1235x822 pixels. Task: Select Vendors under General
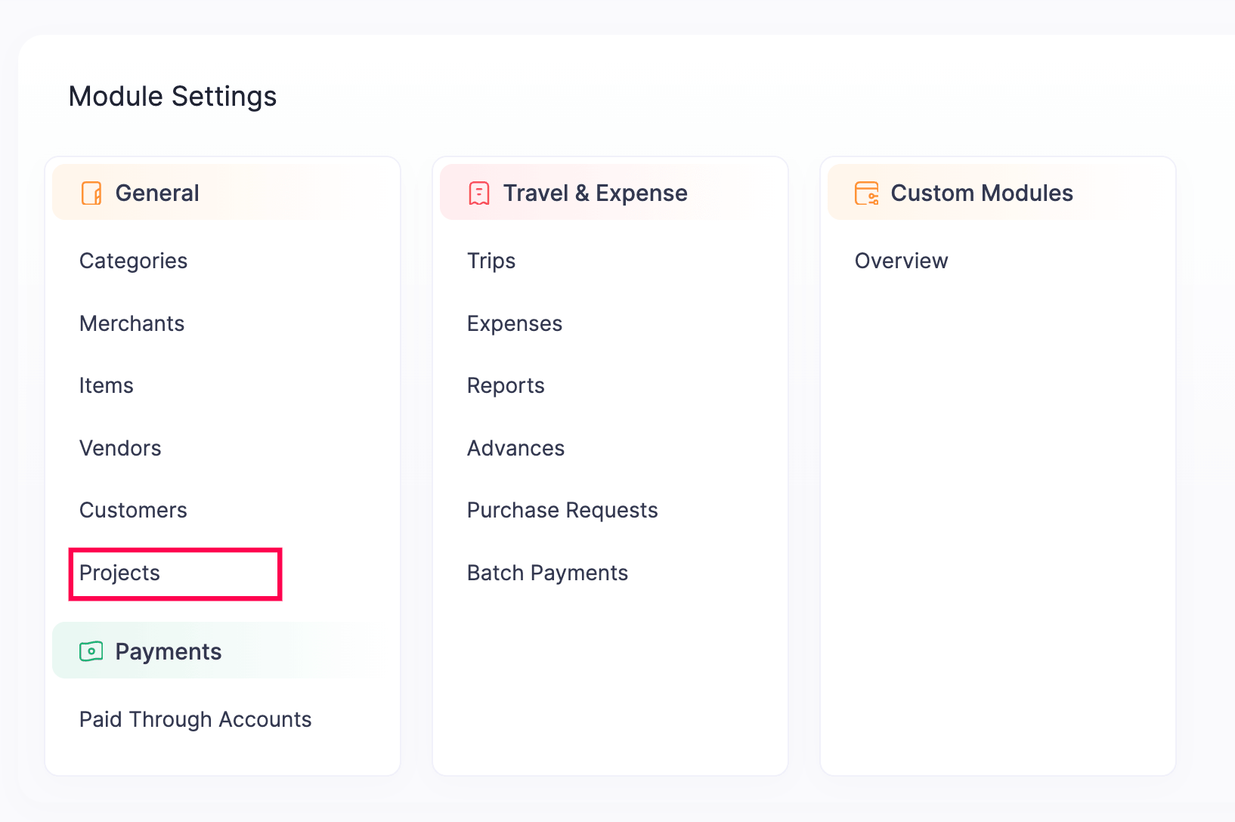(x=120, y=448)
